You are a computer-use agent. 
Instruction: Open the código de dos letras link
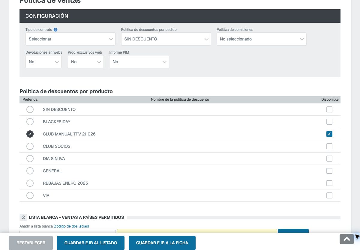point(71,226)
